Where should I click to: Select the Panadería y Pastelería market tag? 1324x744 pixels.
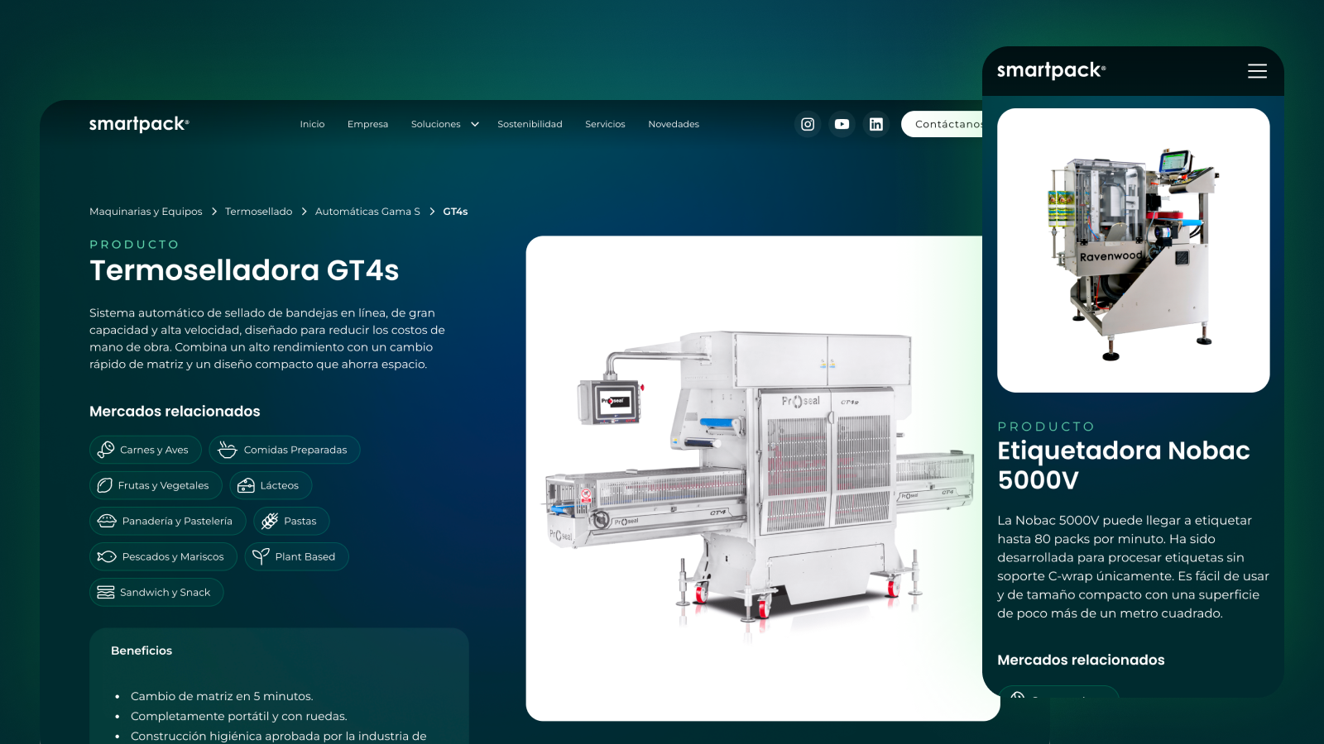pyautogui.click(x=167, y=521)
